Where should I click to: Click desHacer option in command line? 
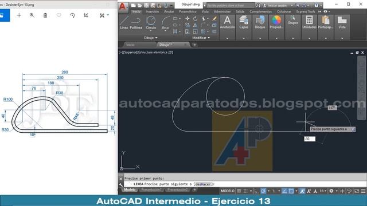point(203,184)
